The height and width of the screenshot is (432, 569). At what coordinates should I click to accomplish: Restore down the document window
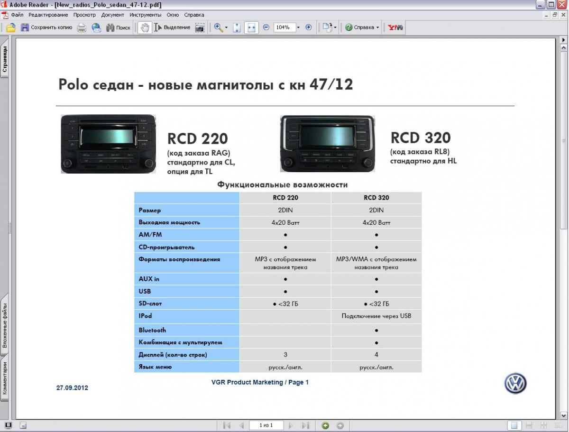click(554, 15)
